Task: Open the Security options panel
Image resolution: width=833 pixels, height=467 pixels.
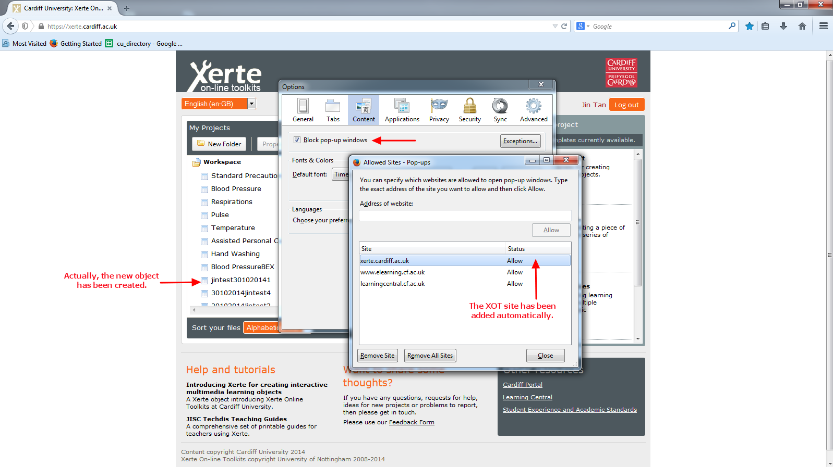Action: point(470,110)
